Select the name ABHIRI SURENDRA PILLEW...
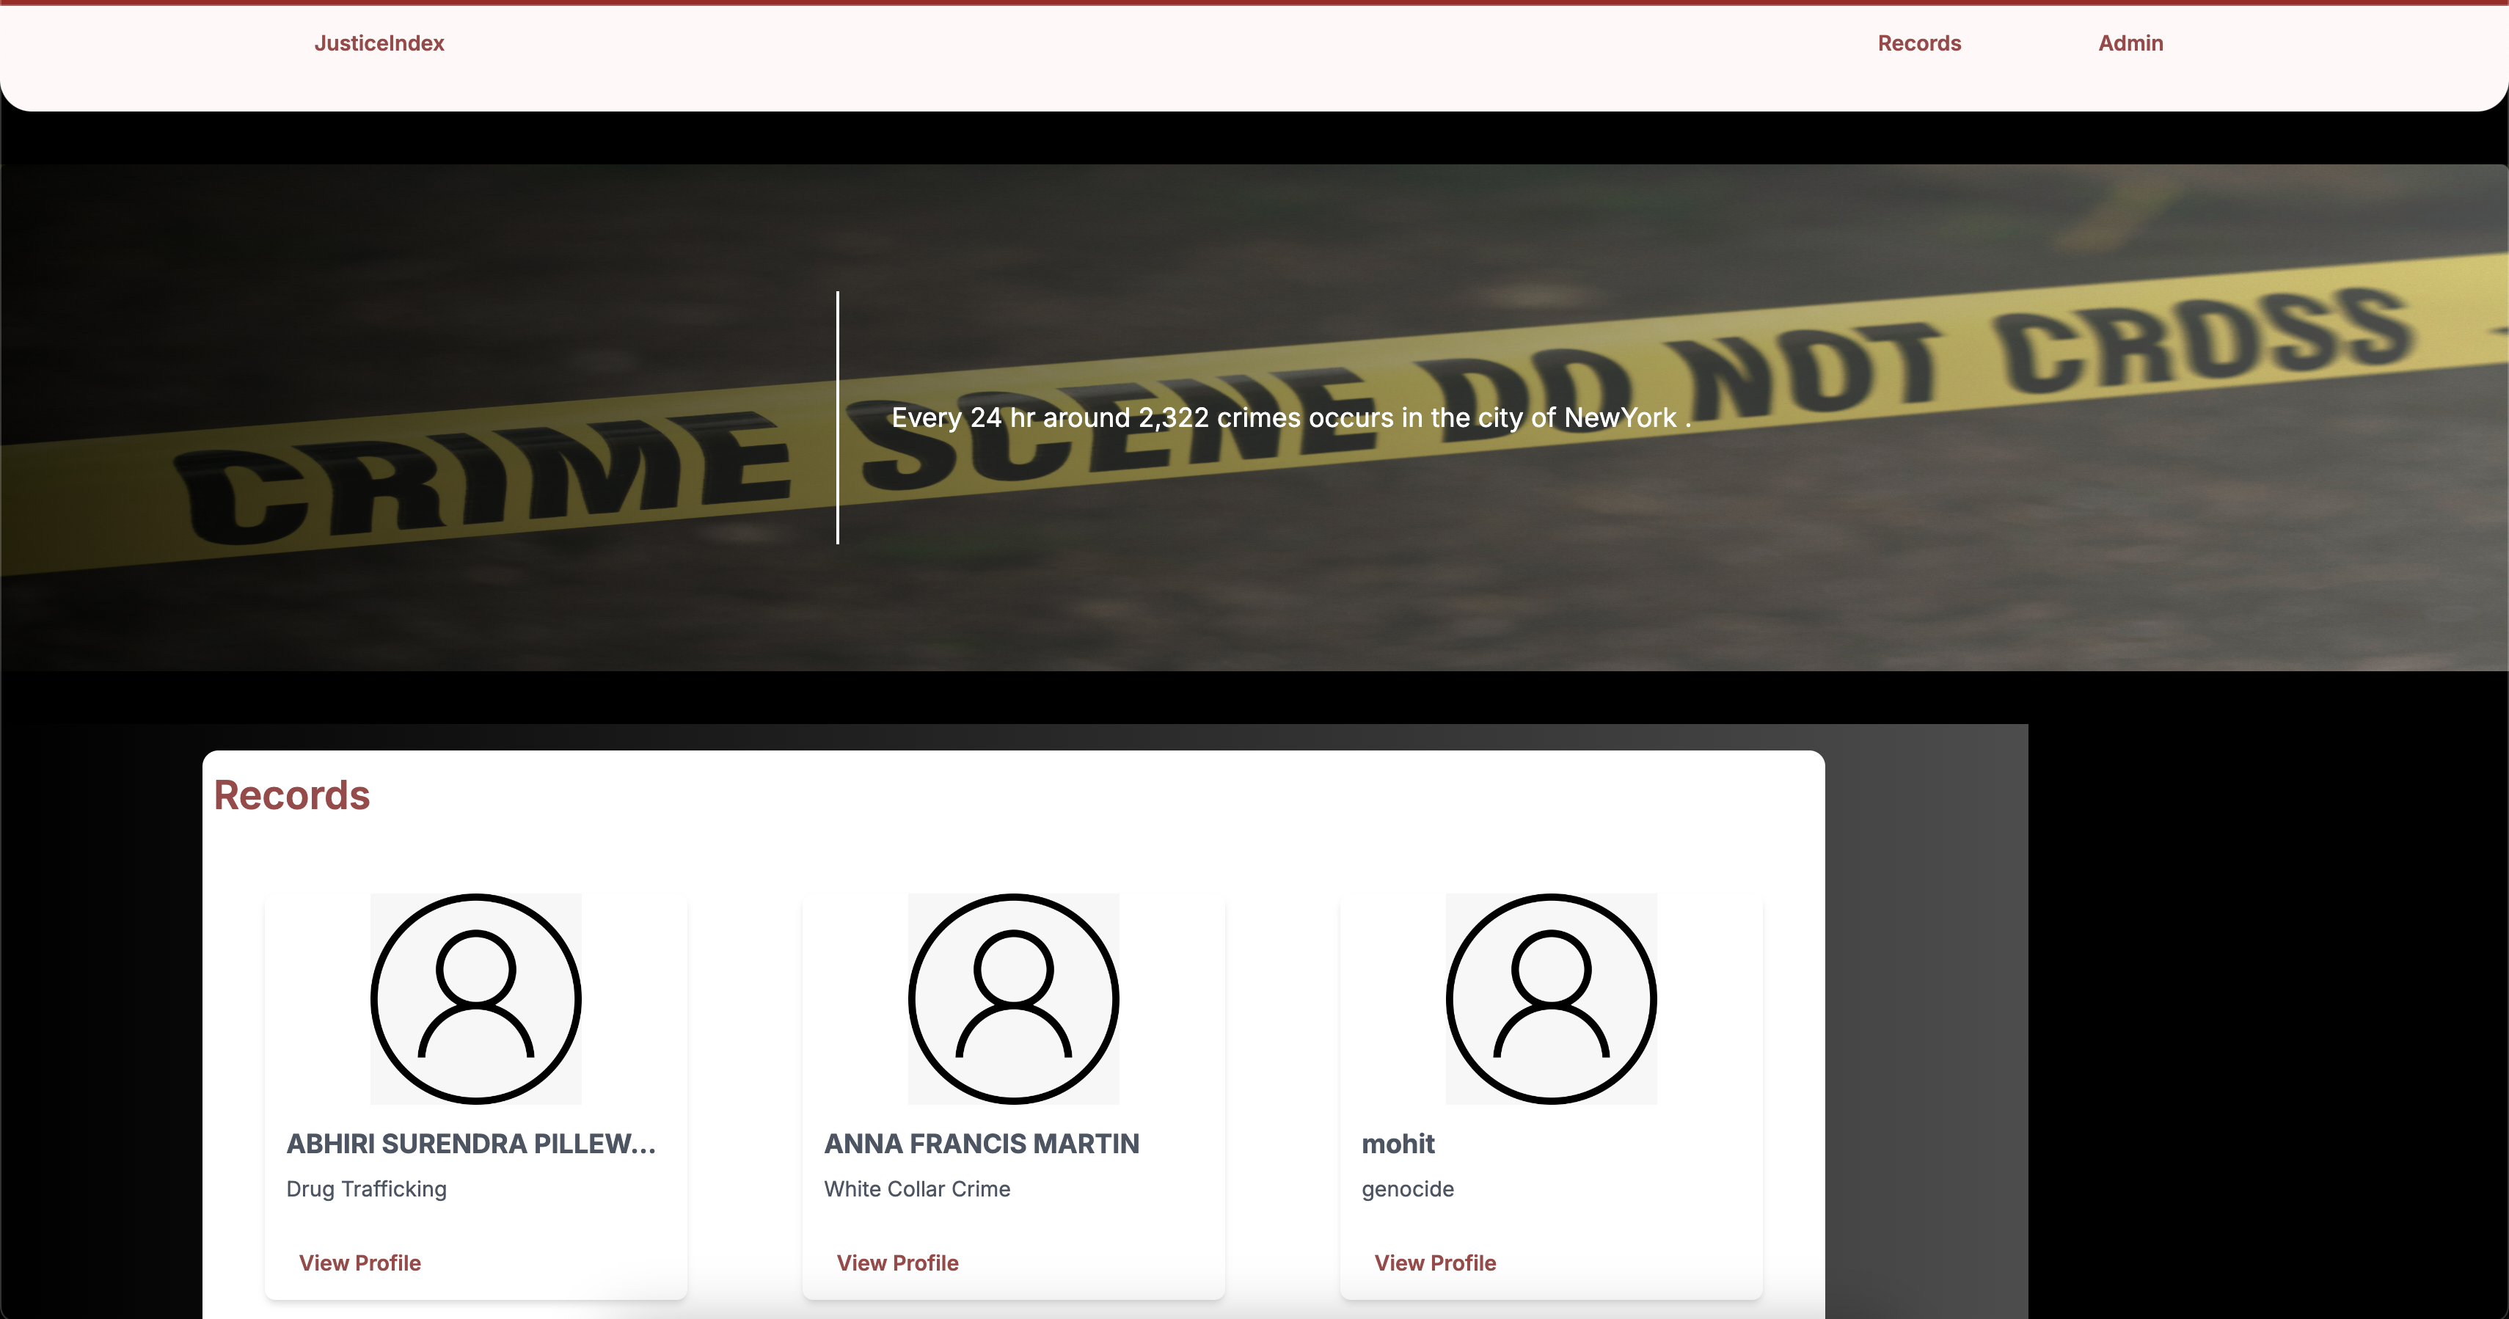 (x=472, y=1144)
